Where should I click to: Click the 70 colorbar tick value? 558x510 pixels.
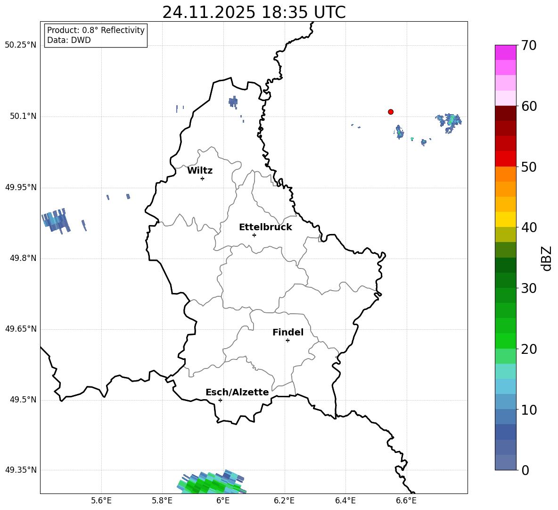pyautogui.click(x=529, y=46)
